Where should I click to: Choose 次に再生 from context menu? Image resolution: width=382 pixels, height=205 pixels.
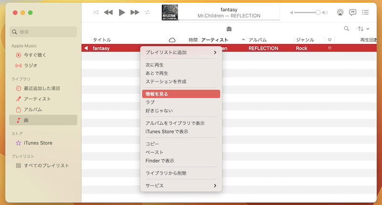click(x=181, y=65)
